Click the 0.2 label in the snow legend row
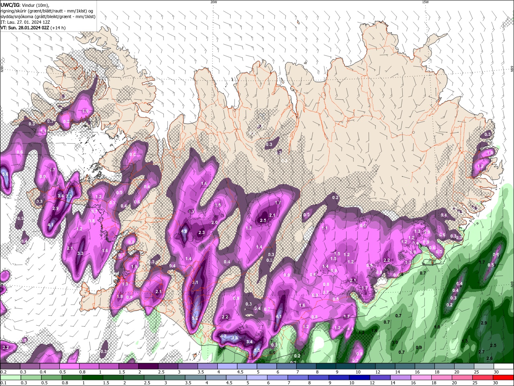 pos(3,372)
